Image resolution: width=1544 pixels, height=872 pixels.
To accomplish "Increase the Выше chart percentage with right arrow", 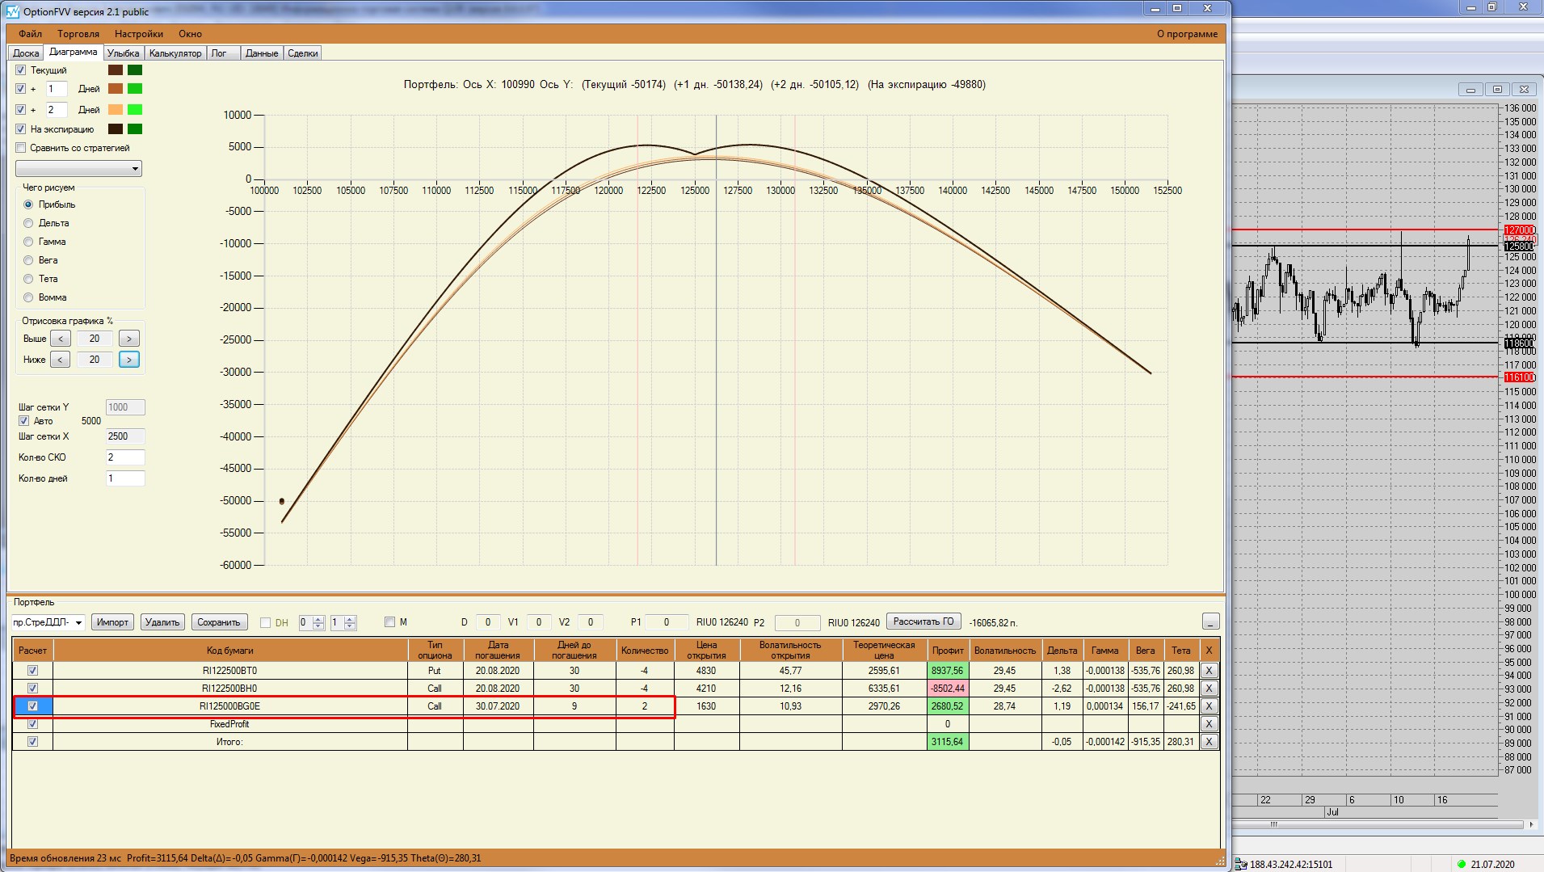I will [128, 339].
